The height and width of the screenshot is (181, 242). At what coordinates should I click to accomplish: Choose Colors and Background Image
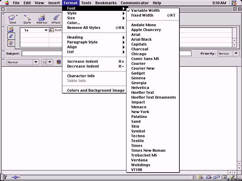[x=94, y=90]
